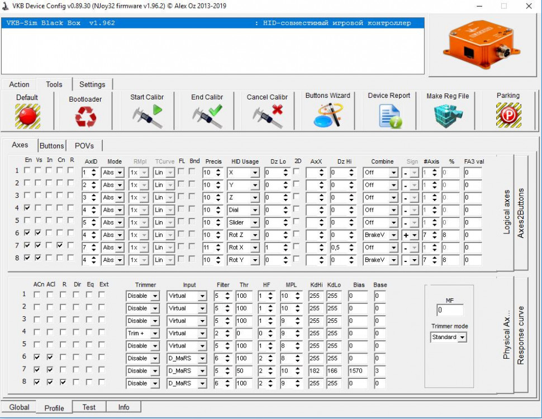The image size is (542, 419).
Task: Open the Bootloader tool
Action: pos(85,116)
